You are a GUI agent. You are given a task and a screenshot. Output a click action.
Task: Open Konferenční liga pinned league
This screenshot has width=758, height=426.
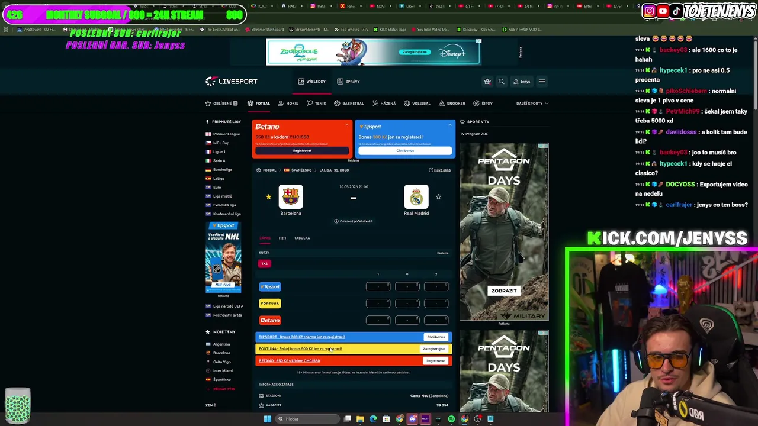[223, 214]
